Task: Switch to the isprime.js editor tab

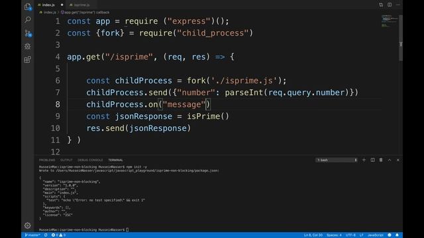Action: (81, 5)
